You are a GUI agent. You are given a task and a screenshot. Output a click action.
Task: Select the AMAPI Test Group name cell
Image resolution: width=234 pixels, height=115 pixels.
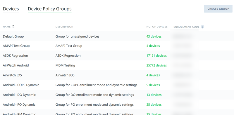click(16, 46)
